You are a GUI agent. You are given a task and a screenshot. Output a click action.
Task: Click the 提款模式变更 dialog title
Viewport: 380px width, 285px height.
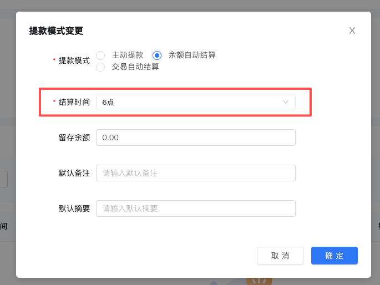click(x=56, y=31)
